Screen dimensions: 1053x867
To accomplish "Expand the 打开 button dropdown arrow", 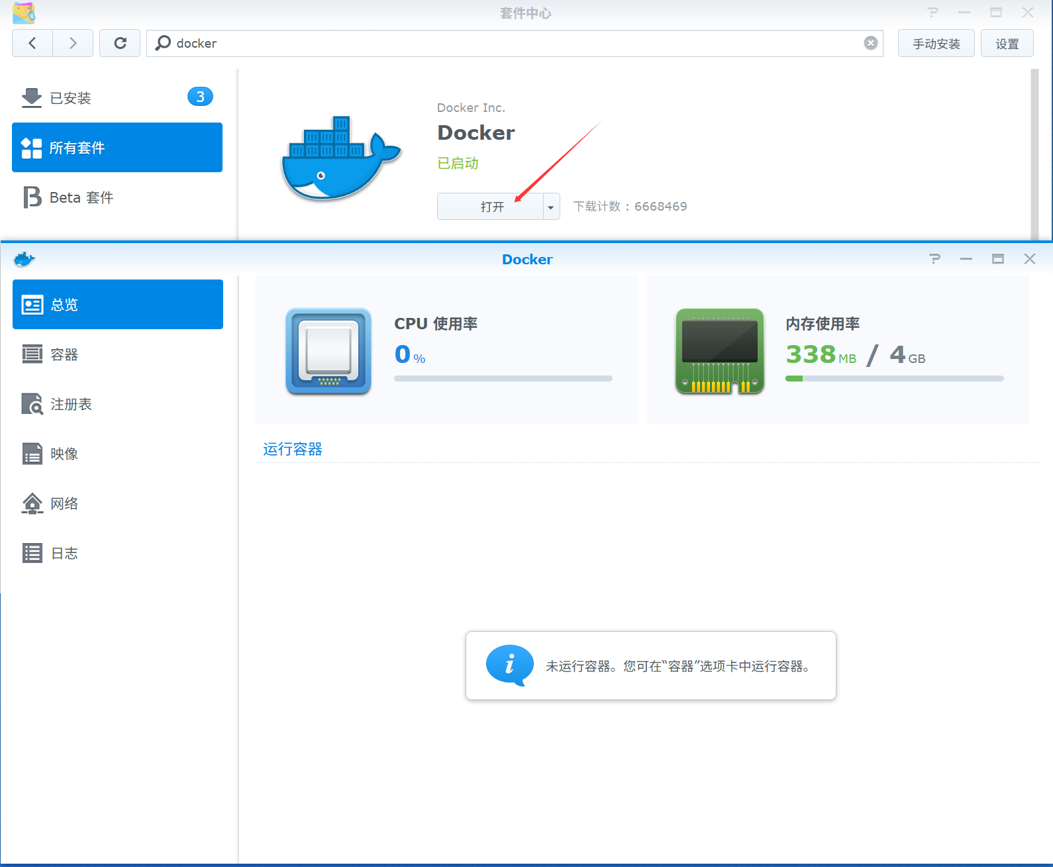I will [x=551, y=207].
